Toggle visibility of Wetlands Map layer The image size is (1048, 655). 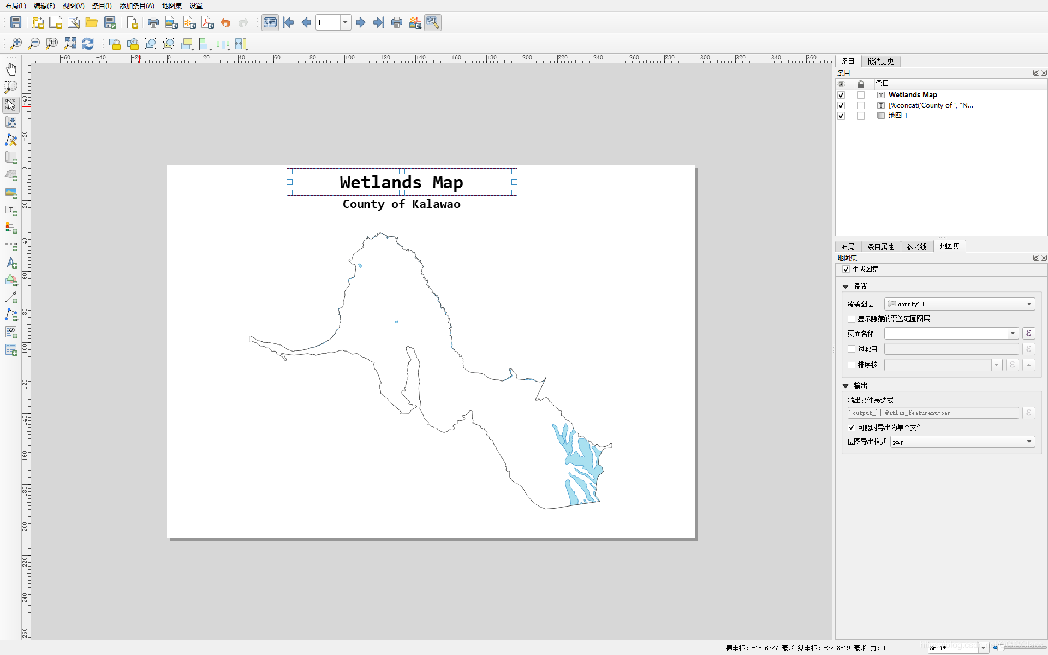point(841,94)
